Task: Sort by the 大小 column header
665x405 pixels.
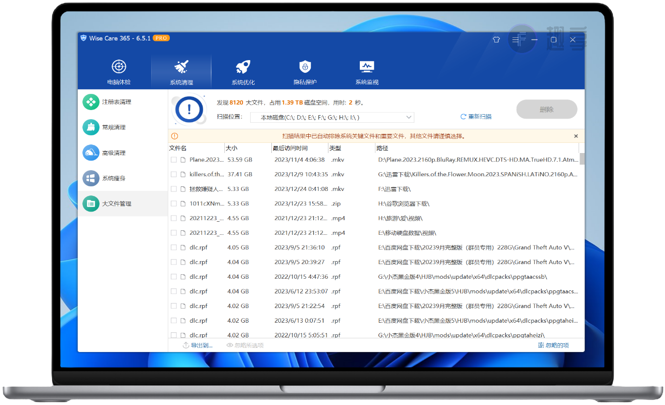Action: (x=248, y=148)
